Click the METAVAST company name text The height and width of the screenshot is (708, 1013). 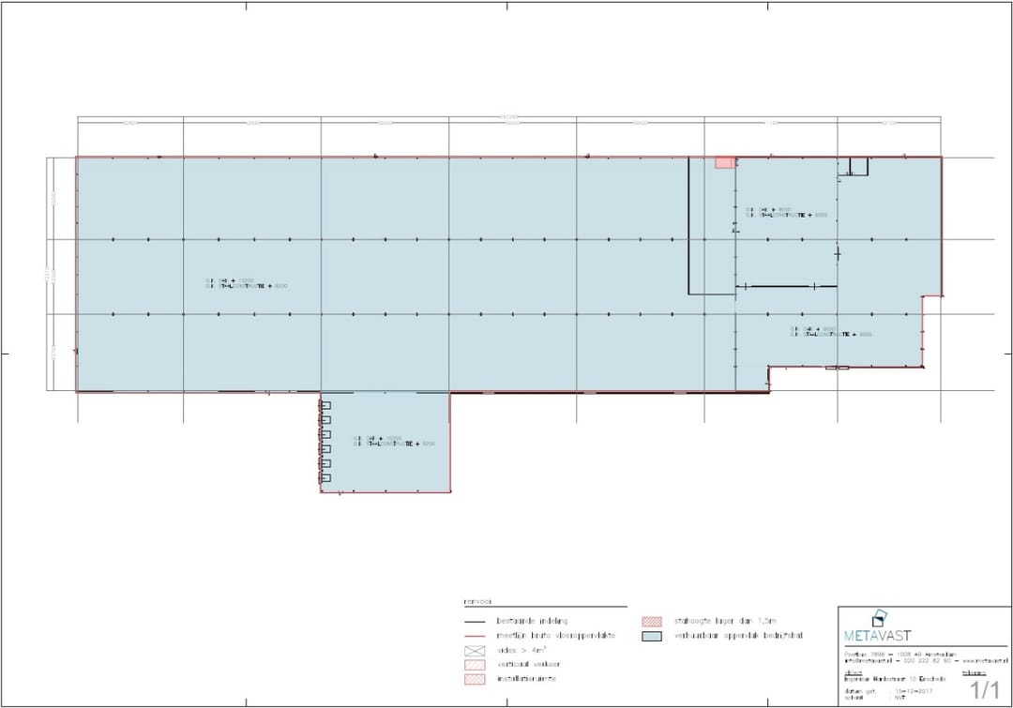[878, 636]
